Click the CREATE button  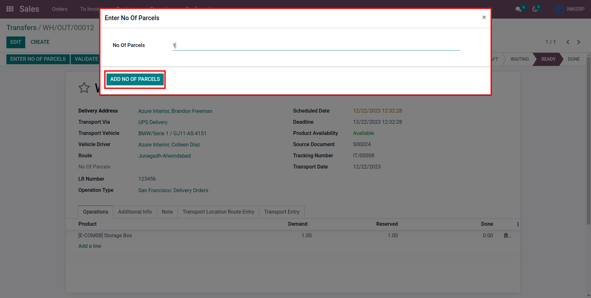tap(40, 42)
